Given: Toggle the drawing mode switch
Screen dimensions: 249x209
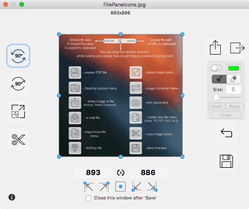Looking at the screenshot, I should click(217, 68).
